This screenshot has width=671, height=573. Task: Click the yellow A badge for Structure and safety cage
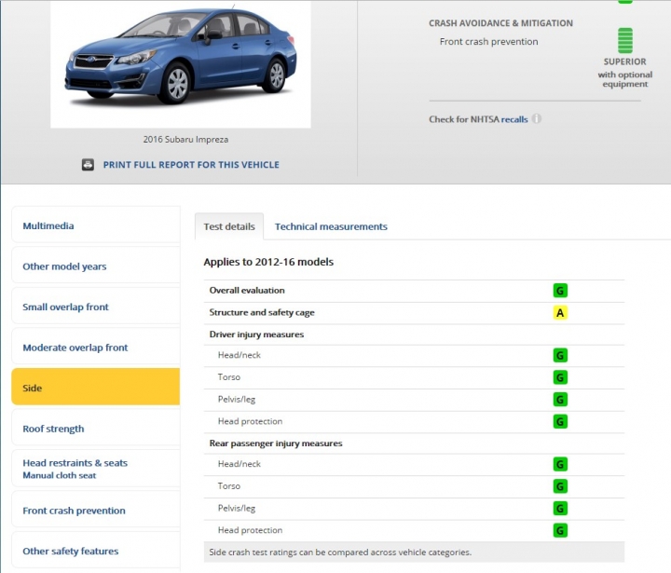point(560,313)
